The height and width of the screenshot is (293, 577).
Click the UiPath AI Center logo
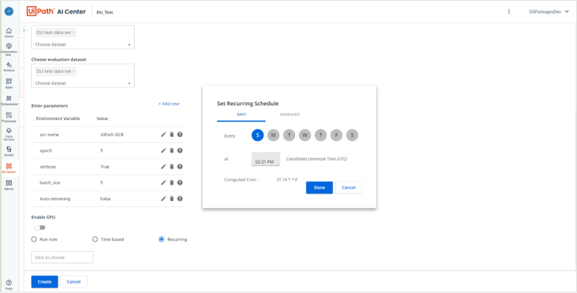pos(56,12)
